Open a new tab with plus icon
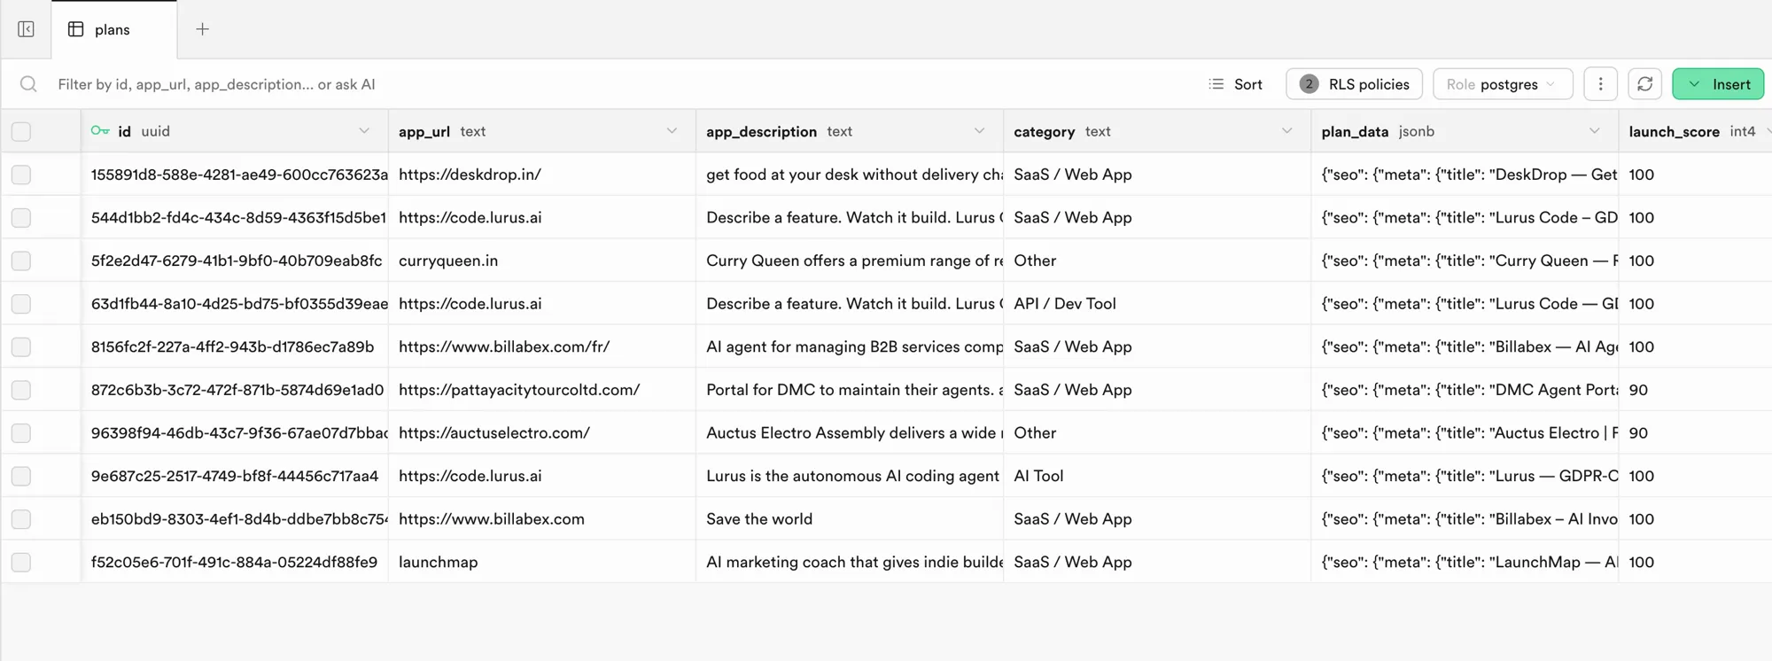Screen dimensions: 1772x661 tap(202, 29)
